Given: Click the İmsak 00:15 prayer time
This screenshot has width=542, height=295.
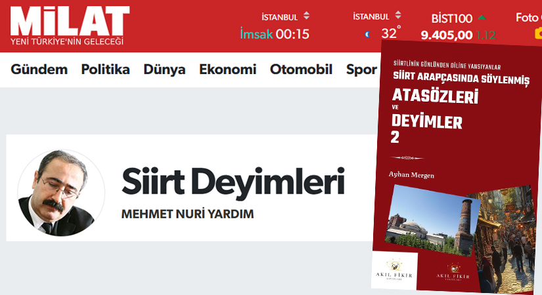Looking at the screenshot, I should (275, 34).
